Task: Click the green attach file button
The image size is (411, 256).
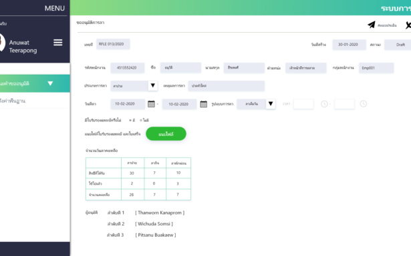Action: tap(166, 134)
